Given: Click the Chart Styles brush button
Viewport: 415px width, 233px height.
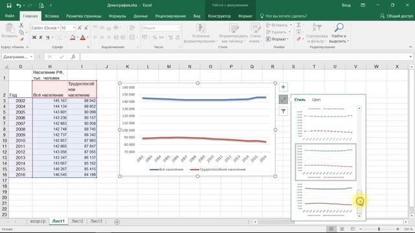Looking at the screenshot, I should 283,99.
